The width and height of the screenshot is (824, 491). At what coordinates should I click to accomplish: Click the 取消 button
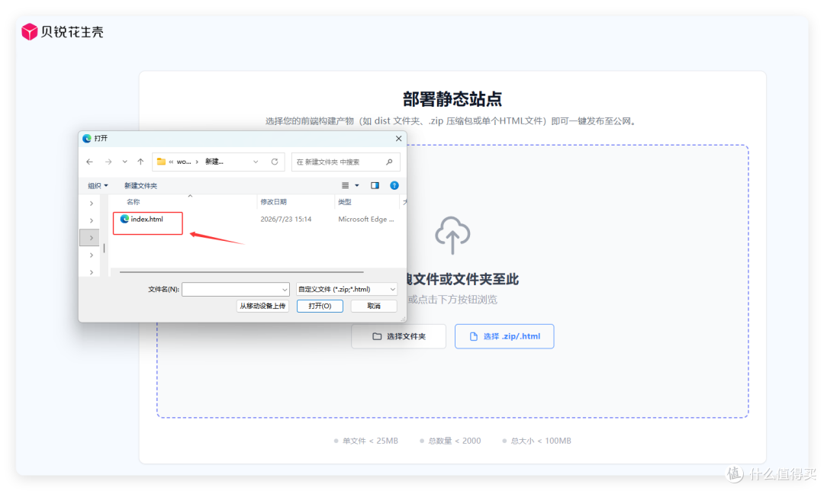(374, 306)
